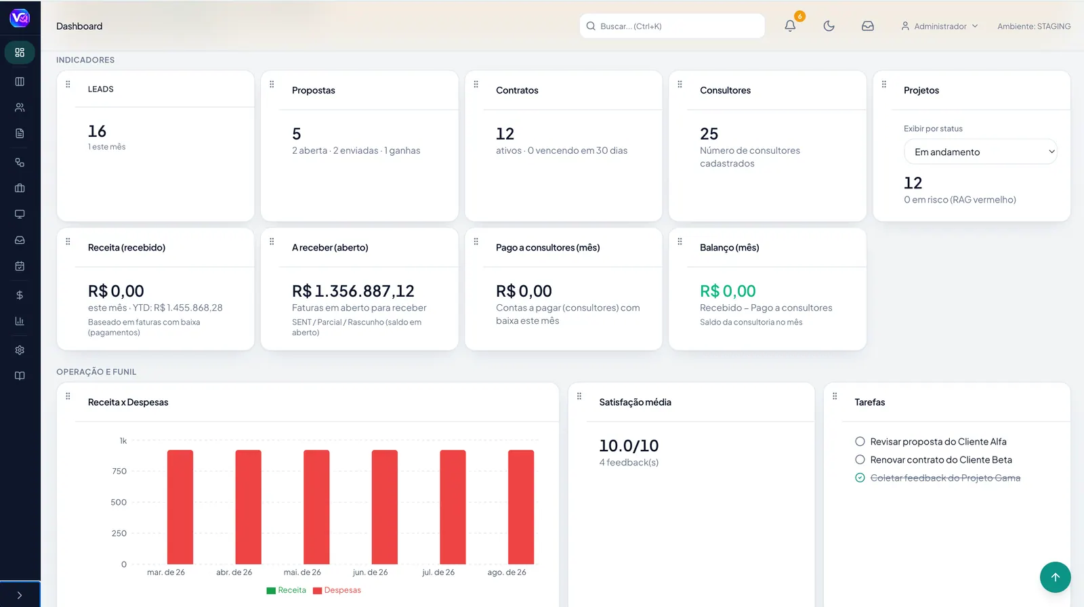
Task: Click the app logo in sidebar
Action: coord(20,18)
